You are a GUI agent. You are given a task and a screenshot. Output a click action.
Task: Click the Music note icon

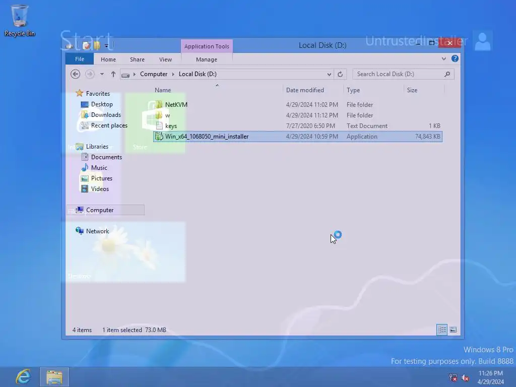pyautogui.click(x=85, y=167)
